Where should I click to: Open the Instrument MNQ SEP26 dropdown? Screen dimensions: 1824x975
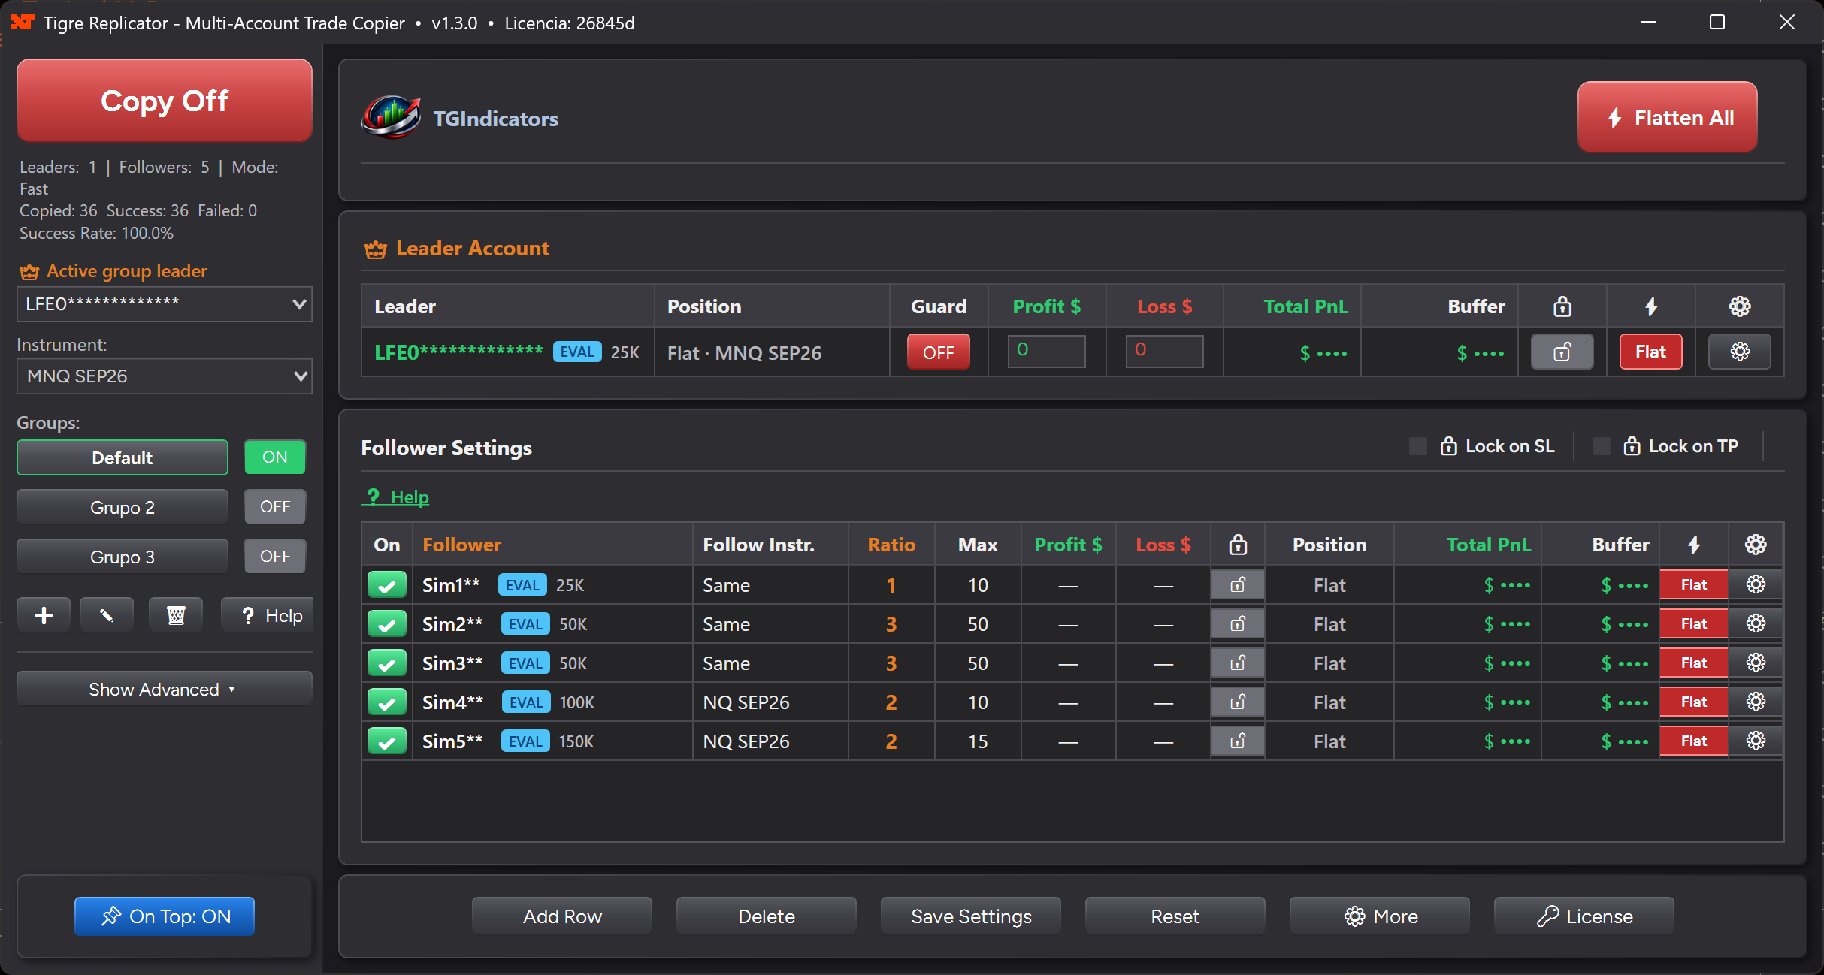pyautogui.click(x=165, y=376)
